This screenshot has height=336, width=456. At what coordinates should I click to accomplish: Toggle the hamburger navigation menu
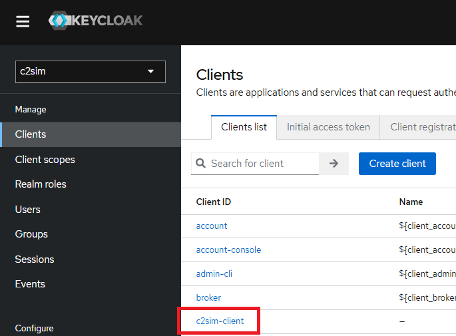point(23,21)
